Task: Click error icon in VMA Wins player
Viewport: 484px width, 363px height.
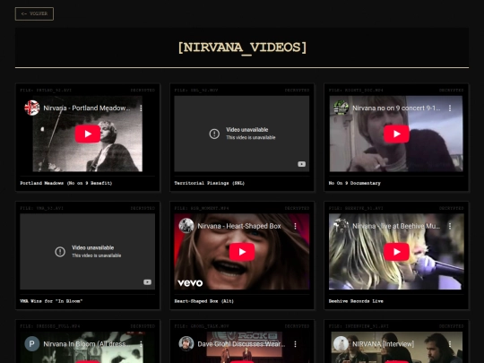Action: [x=60, y=252]
